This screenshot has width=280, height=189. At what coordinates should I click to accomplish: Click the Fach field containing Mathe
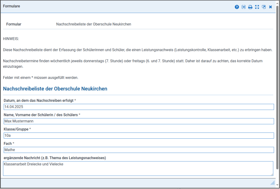(138, 150)
